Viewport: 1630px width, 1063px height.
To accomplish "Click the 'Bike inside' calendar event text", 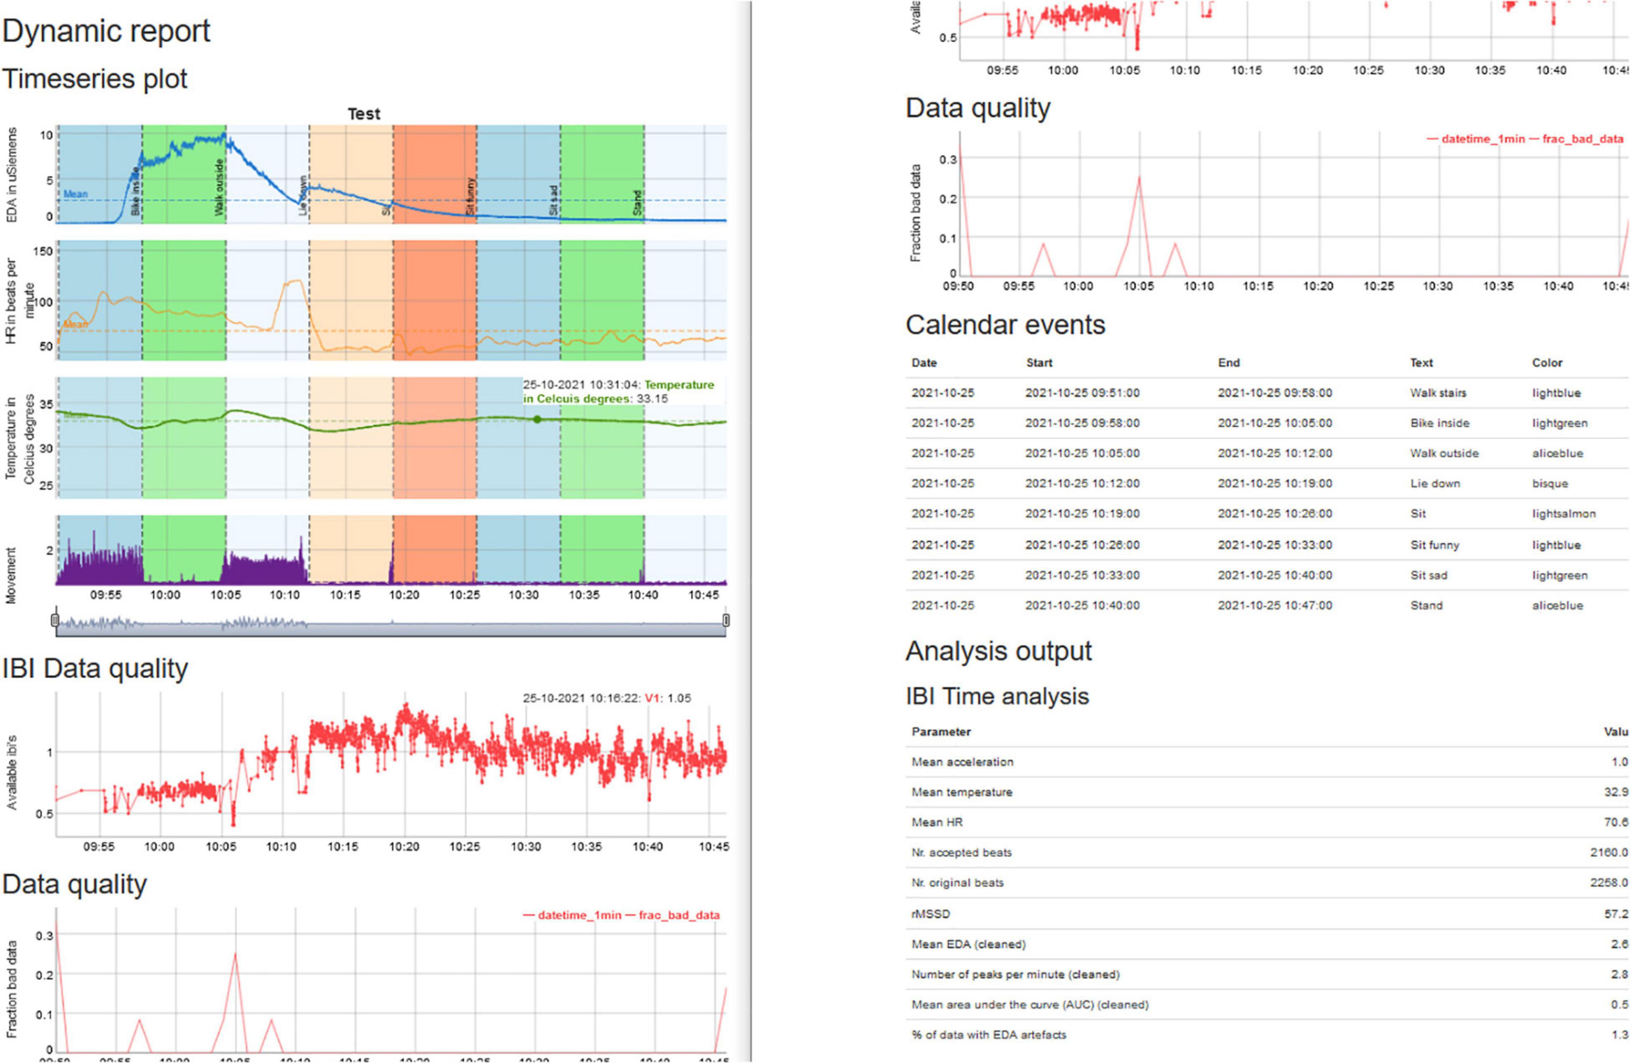I will click(1440, 423).
